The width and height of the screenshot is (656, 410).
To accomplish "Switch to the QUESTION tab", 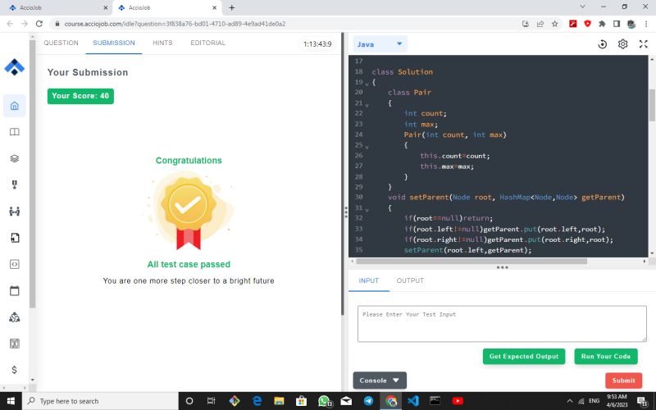I will click(61, 43).
